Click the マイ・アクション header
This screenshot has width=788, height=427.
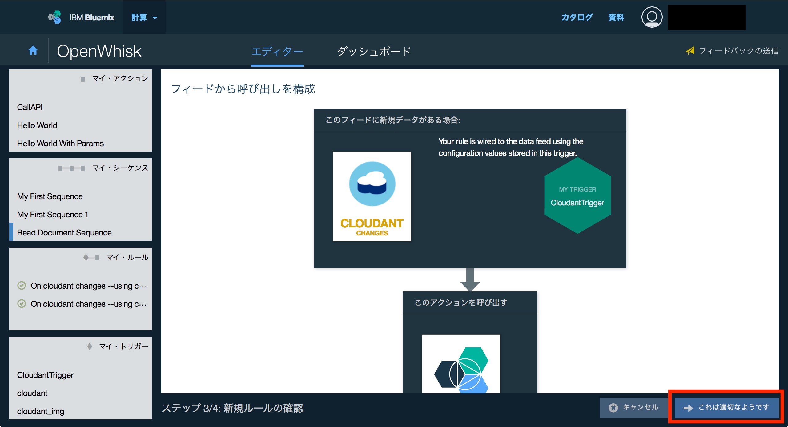coord(120,78)
